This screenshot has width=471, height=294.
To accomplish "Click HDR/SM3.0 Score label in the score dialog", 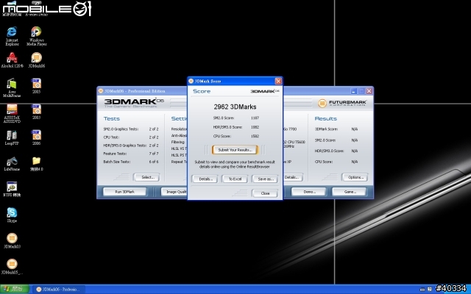I will [x=227, y=127].
